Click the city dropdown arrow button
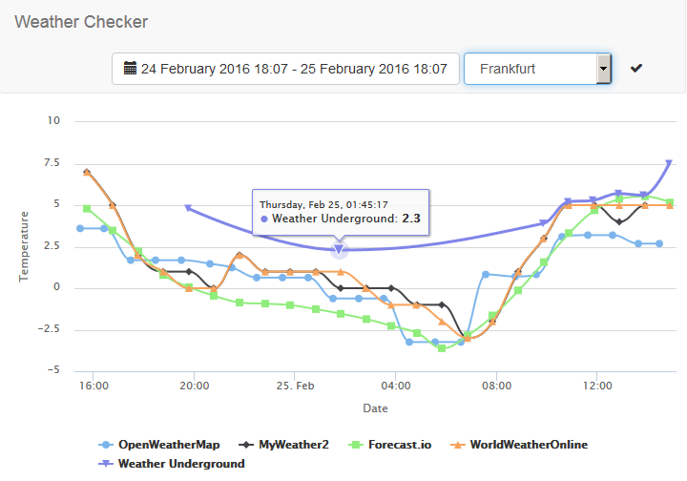Viewport: 687px width, 481px height. coord(603,69)
